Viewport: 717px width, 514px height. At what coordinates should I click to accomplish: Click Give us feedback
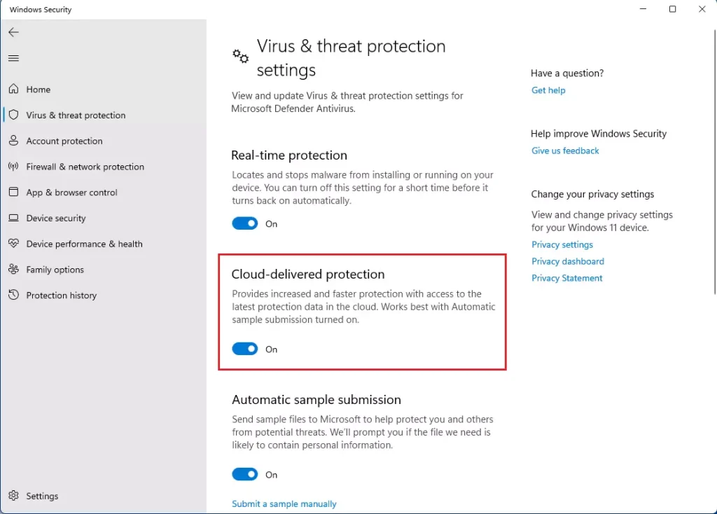click(x=565, y=151)
